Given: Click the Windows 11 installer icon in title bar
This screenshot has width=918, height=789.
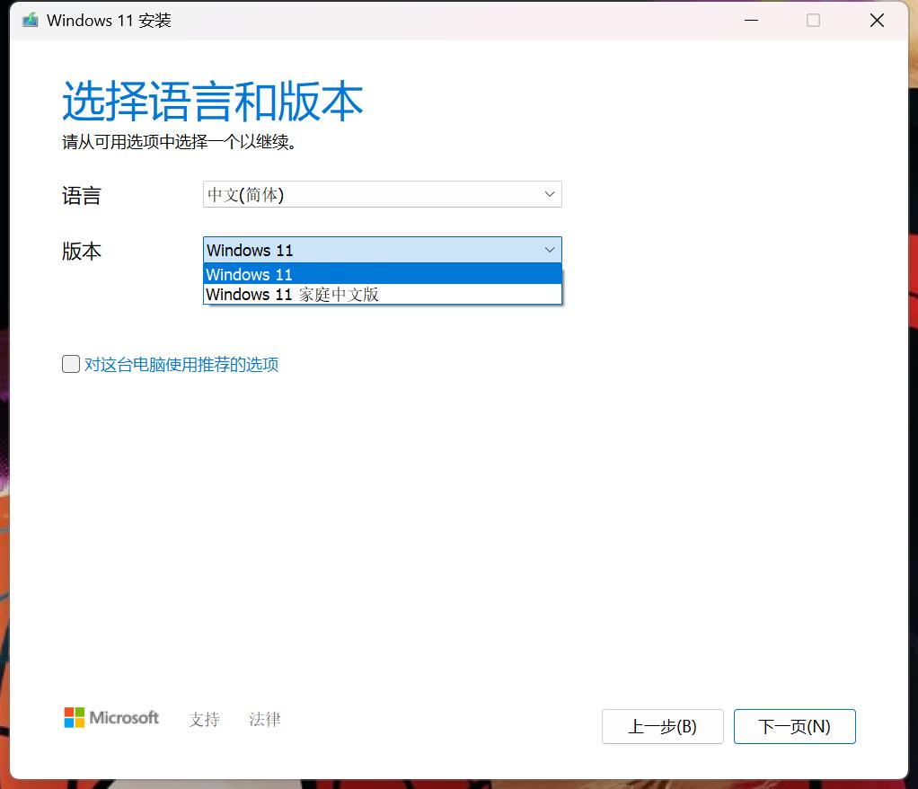Looking at the screenshot, I should [x=29, y=19].
